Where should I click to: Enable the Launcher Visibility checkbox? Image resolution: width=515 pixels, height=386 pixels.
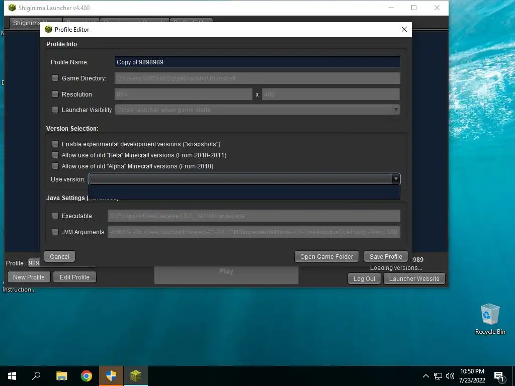[x=55, y=110]
